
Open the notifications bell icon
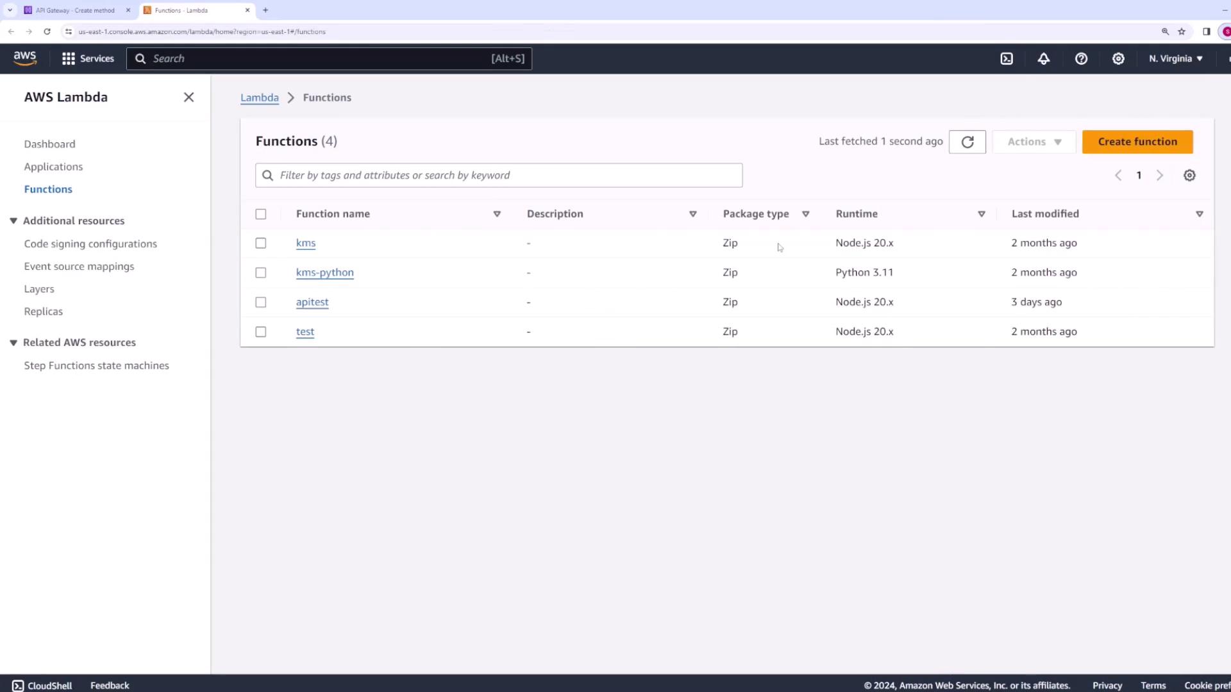tap(1044, 58)
